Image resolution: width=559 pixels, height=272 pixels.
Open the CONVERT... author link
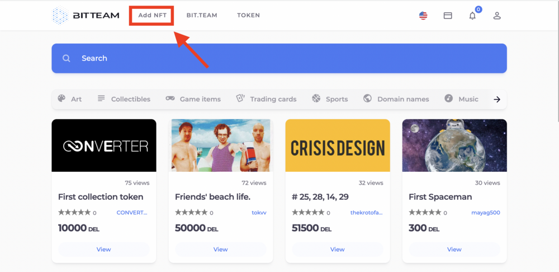tap(132, 212)
